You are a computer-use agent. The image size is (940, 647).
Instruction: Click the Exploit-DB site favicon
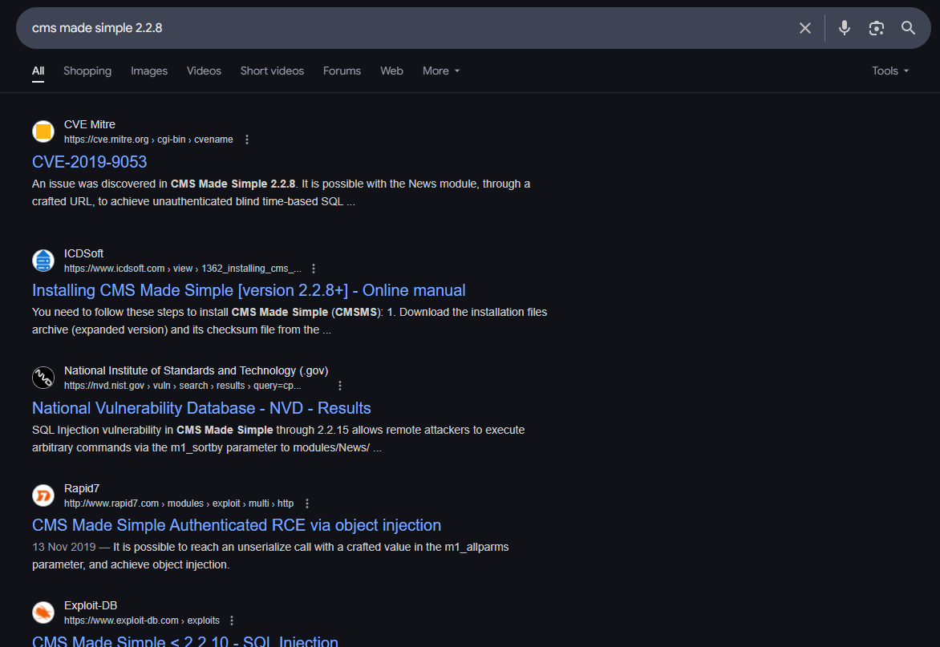[x=43, y=613]
